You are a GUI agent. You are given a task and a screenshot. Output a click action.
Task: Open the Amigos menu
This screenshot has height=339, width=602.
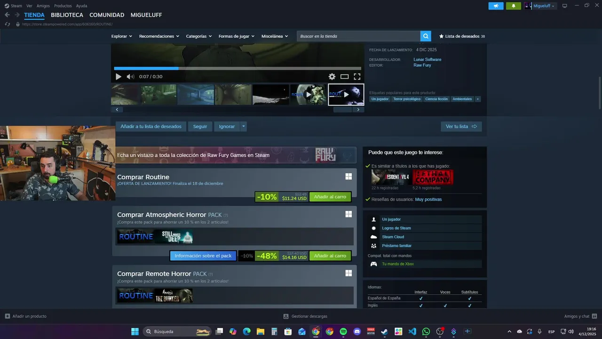click(x=43, y=6)
